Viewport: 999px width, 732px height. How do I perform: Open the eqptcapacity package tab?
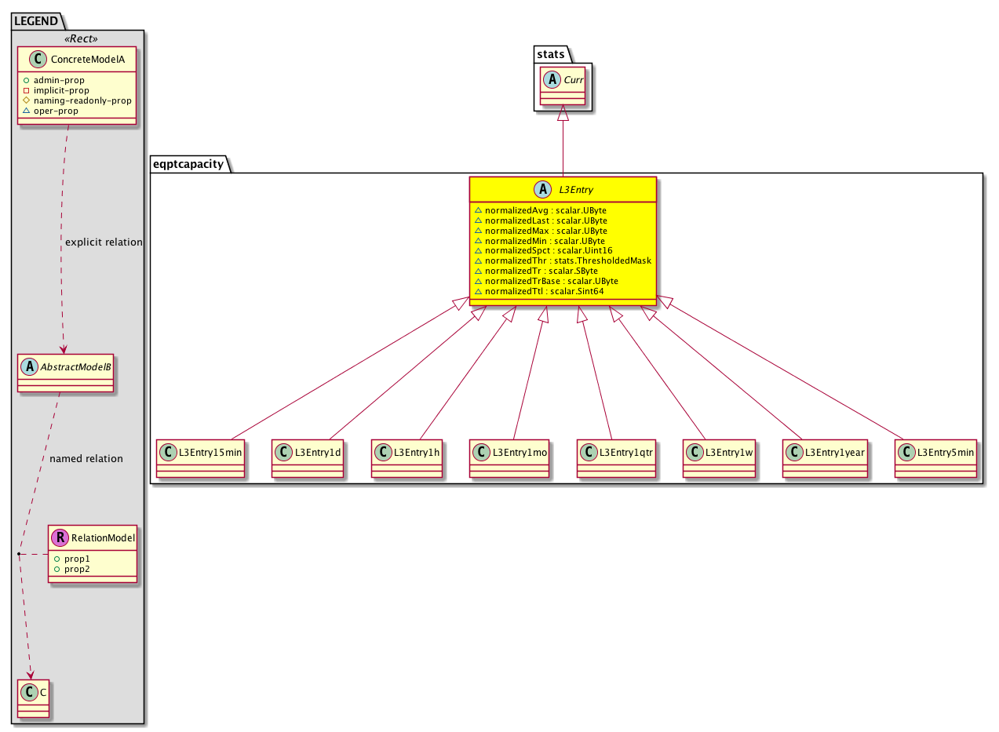coord(190,164)
